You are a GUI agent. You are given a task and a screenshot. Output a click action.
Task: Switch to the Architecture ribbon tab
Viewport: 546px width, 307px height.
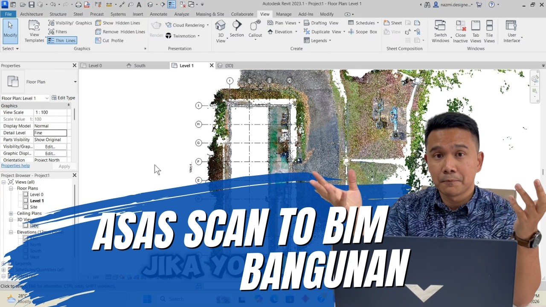(32, 14)
